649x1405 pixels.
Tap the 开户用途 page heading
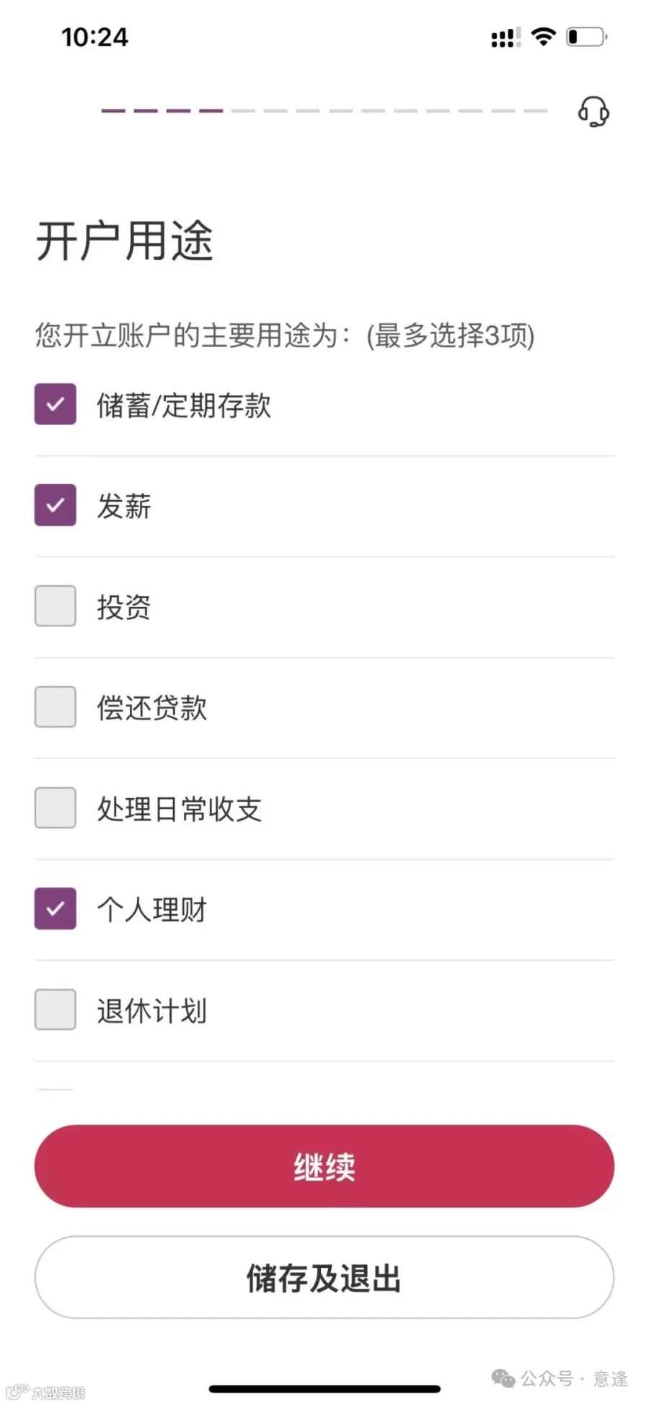tap(125, 240)
